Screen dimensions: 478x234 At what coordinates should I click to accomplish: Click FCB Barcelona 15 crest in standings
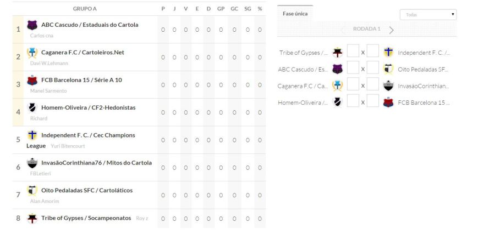click(32, 80)
